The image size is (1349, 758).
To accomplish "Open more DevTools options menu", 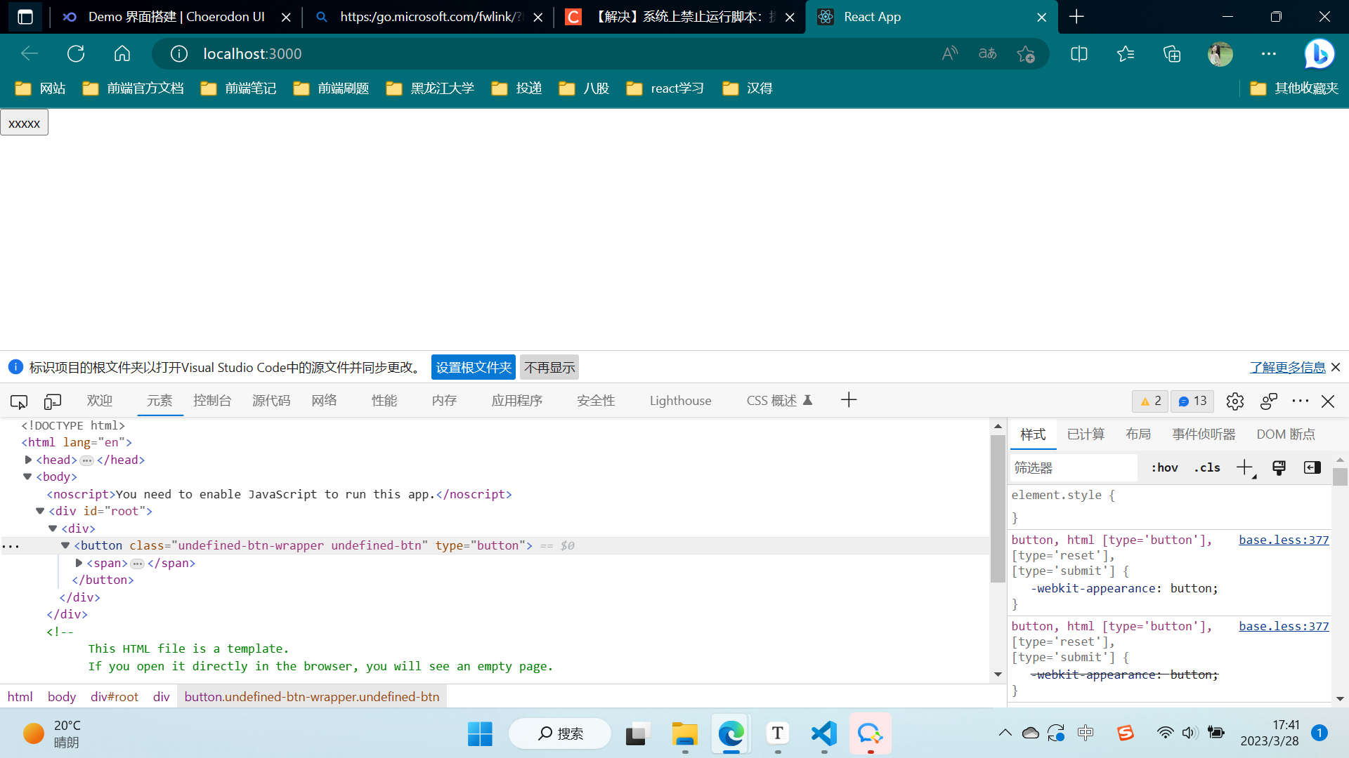I will 1301,401.
